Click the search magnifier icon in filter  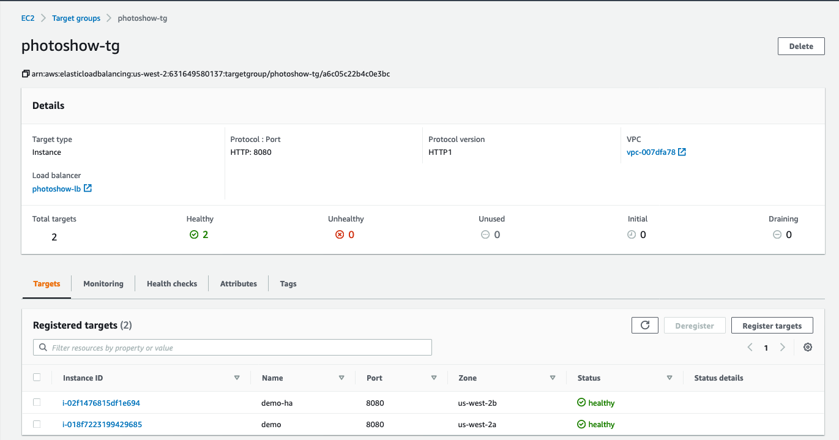point(43,348)
